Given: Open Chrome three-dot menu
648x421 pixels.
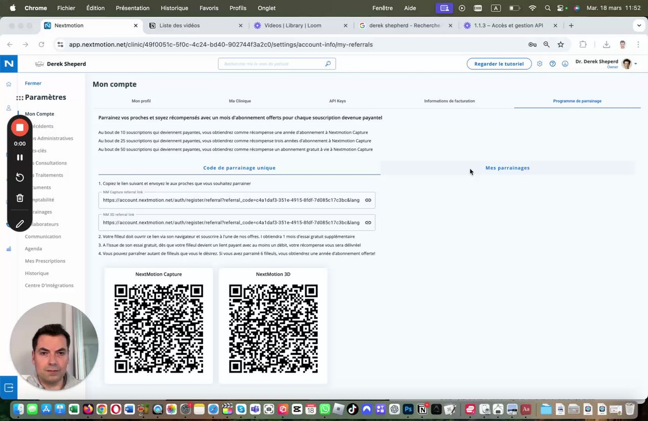Looking at the screenshot, I should 638,45.
